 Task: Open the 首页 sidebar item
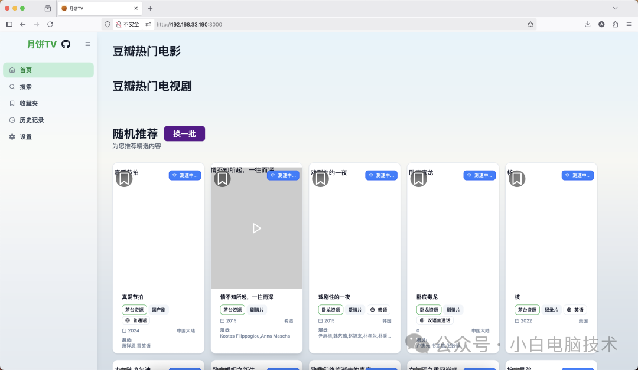[x=48, y=70]
